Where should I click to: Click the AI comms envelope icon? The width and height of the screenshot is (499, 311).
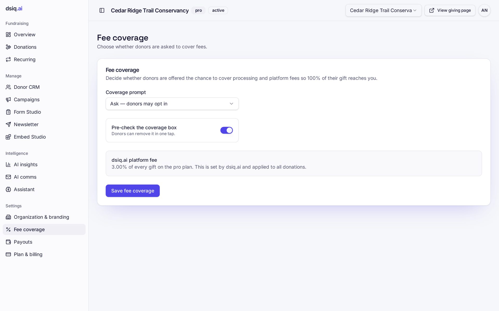(8, 177)
